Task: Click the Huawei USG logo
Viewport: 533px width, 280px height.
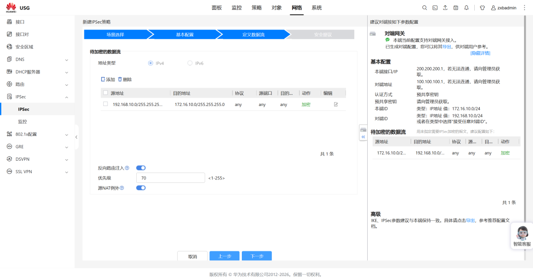Action: click(18, 7)
